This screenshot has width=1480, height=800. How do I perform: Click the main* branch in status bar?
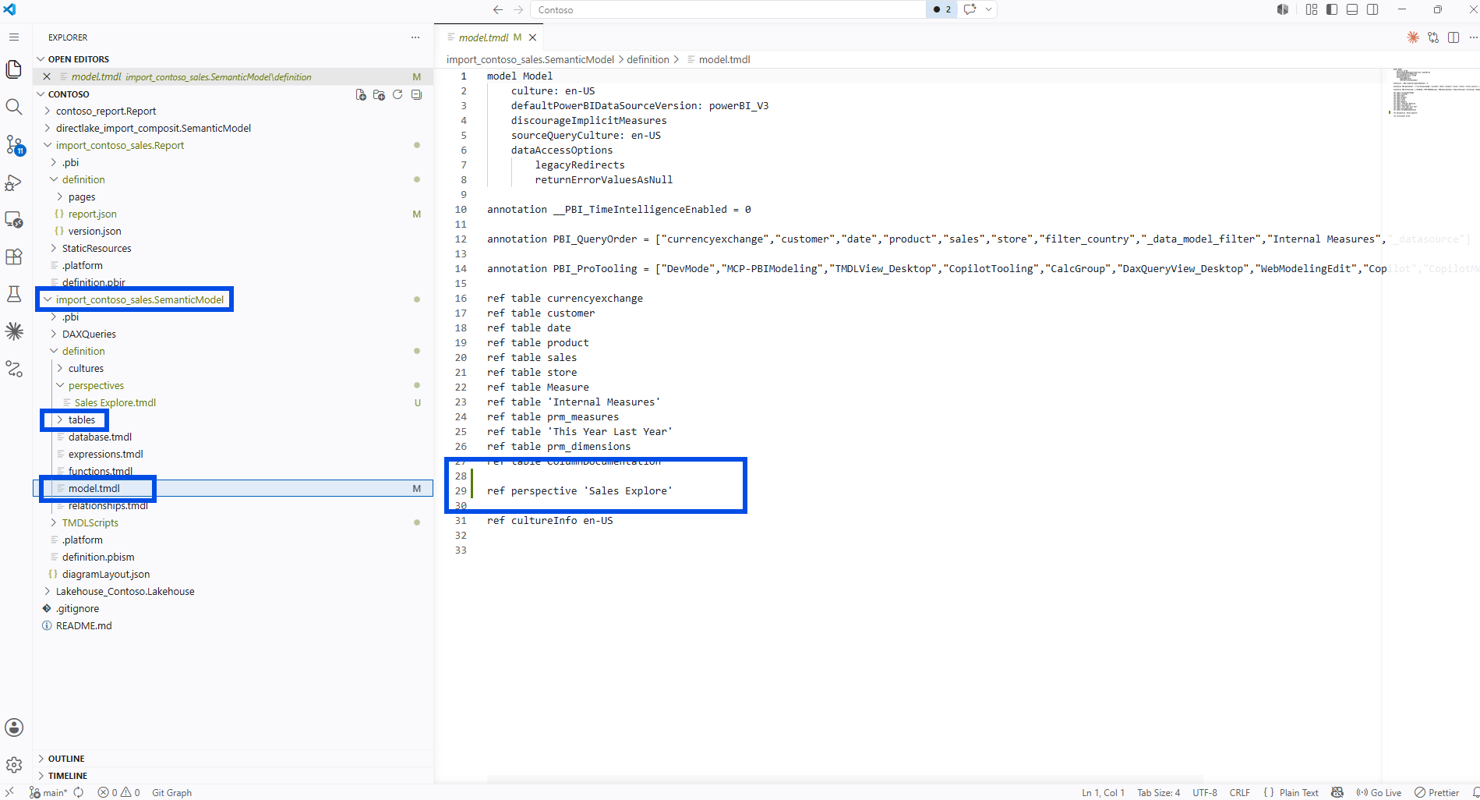point(48,792)
